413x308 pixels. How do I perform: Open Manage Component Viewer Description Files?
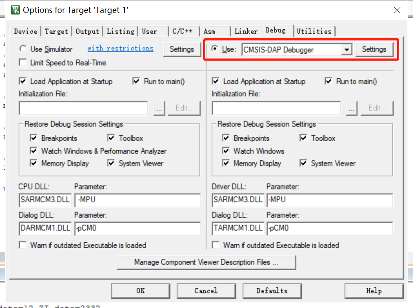206,262
